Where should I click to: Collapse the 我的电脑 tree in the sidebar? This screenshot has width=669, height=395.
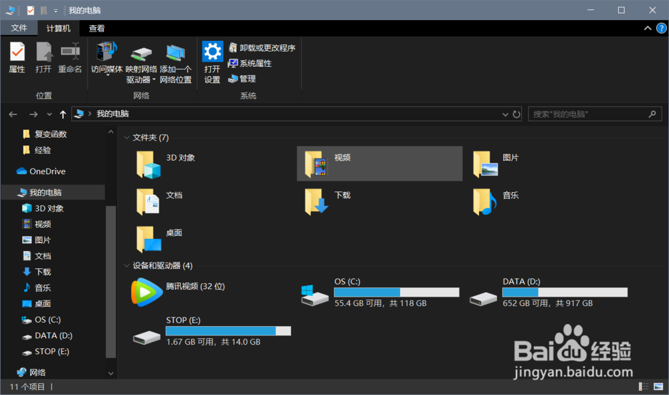tap(9, 192)
